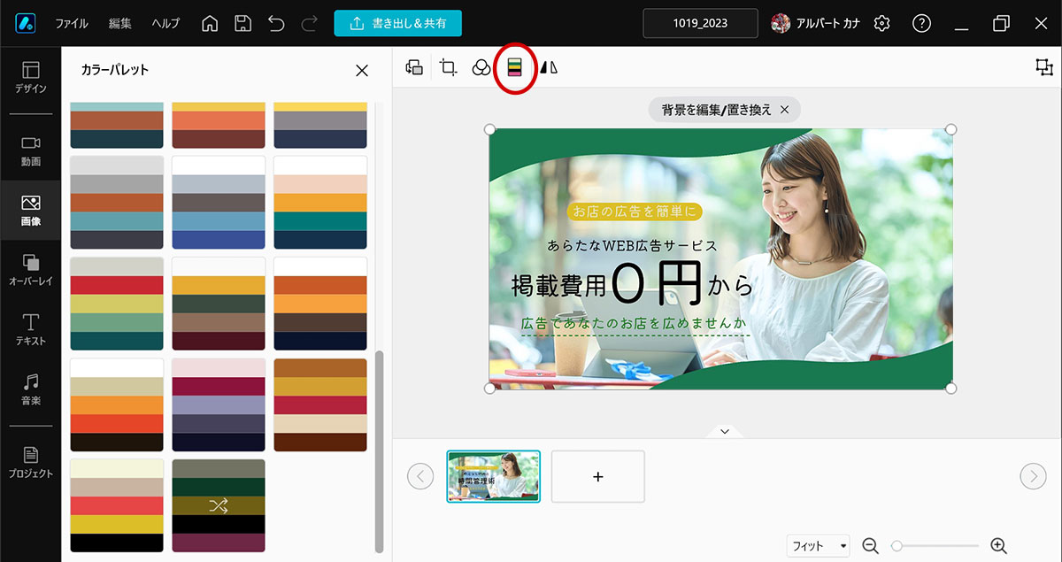The image size is (1062, 562).
Task: Select the 画像 sidebar tab
Action: 31,211
